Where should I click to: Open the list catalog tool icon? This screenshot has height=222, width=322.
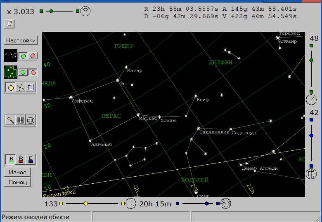pos(31,120)
